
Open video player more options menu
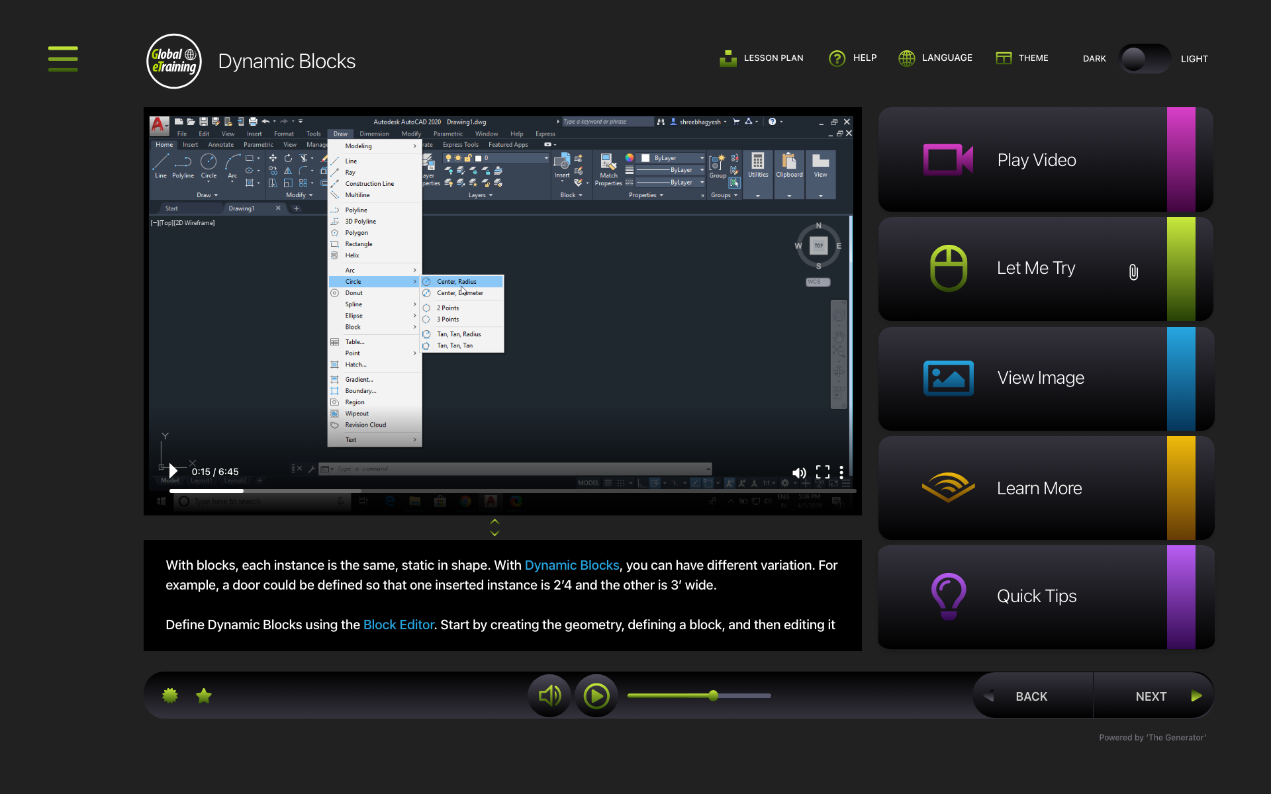tap(841, 472)
